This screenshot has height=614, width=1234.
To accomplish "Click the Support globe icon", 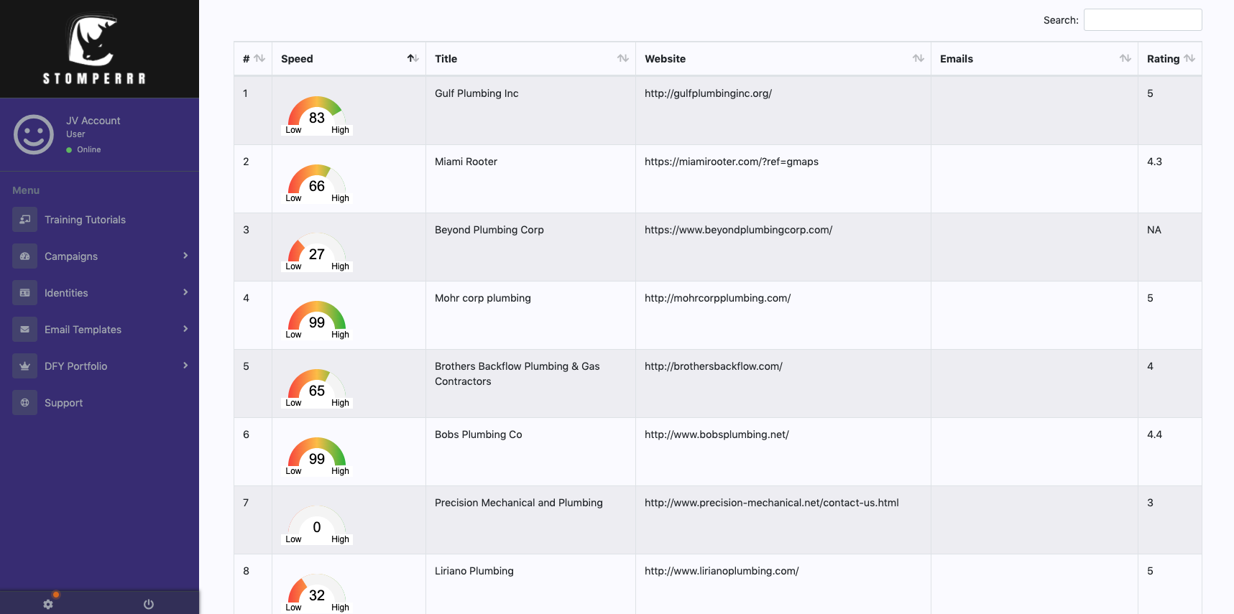I will (x=24, y=403).
